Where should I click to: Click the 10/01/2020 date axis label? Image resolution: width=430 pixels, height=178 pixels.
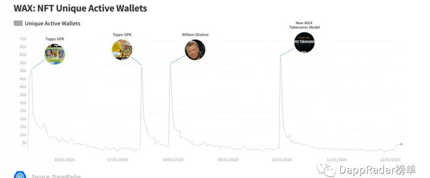[x=281, y=160]
